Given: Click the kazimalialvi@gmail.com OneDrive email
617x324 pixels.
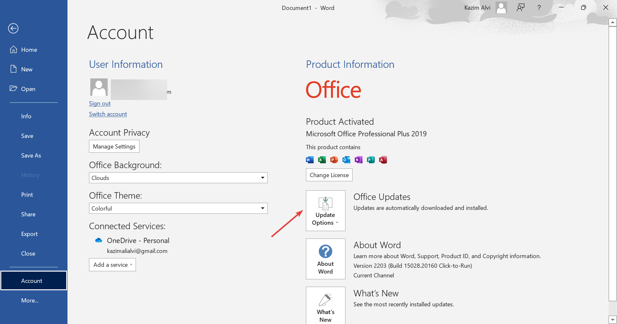Looking at the screenshot, I should tap(137, 251).
